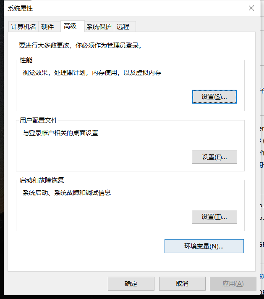
Task: Click the 视觉效果，处理器计划 description text
Action: (x=92, y=73)
